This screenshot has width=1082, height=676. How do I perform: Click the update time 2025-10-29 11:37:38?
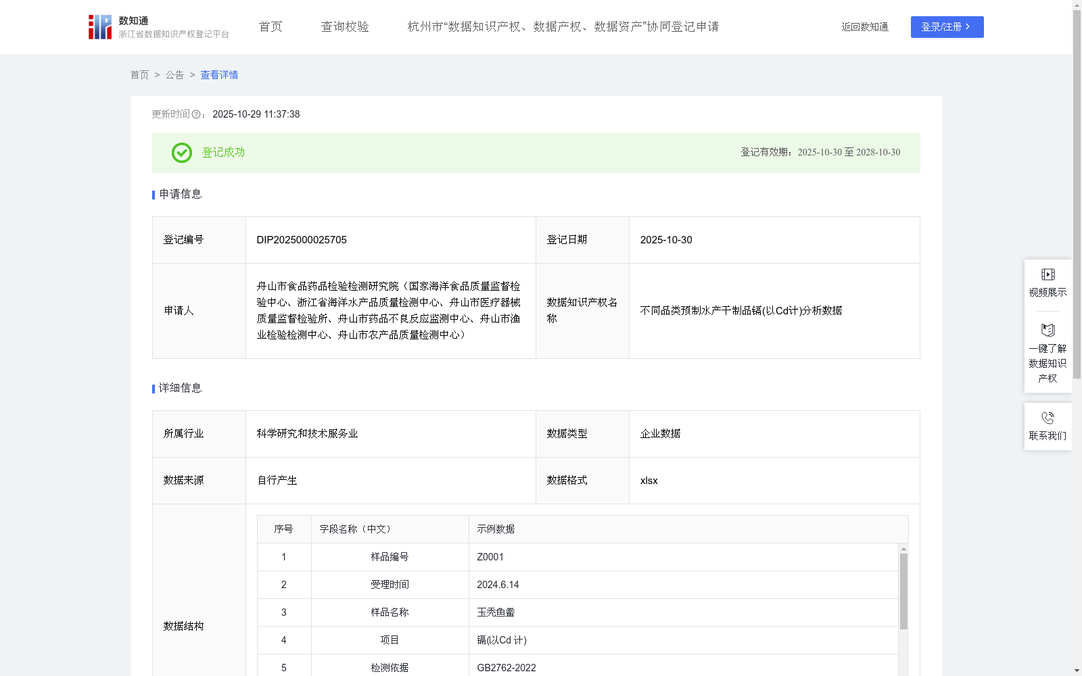(x=256, y=115)
